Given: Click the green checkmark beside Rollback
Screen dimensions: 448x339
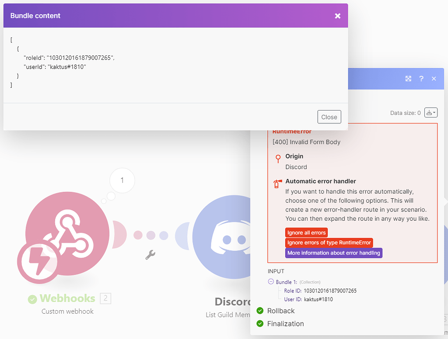Looking at the screenshot, I should pos(259,311).
